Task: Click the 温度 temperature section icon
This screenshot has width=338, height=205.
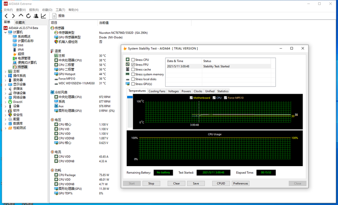Action: click(x=52, y=51)
